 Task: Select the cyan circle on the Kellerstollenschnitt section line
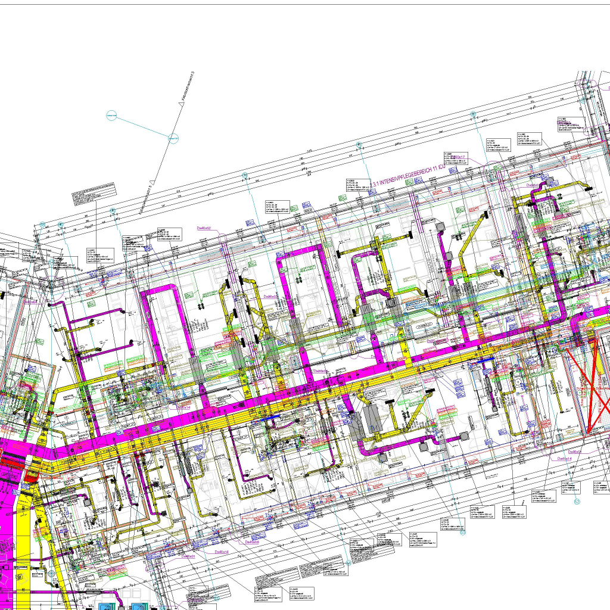(x=173, y=139)
